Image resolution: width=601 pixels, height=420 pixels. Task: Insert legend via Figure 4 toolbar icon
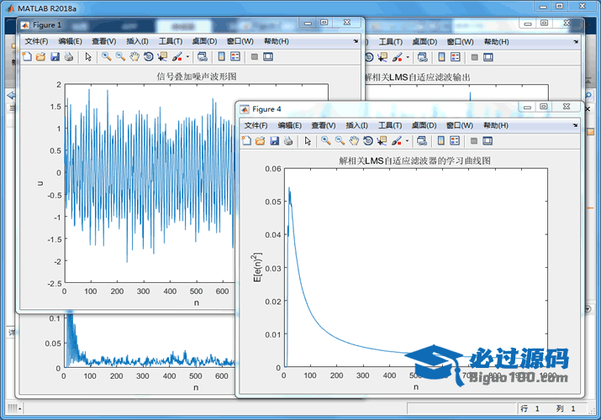pos(455,141)
